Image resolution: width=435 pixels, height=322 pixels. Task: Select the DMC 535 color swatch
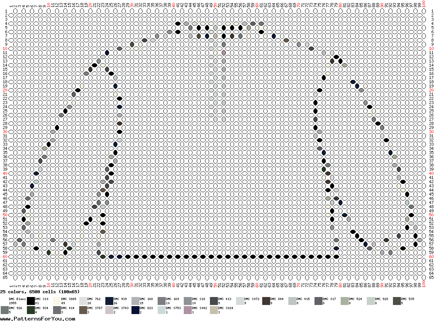397,301
